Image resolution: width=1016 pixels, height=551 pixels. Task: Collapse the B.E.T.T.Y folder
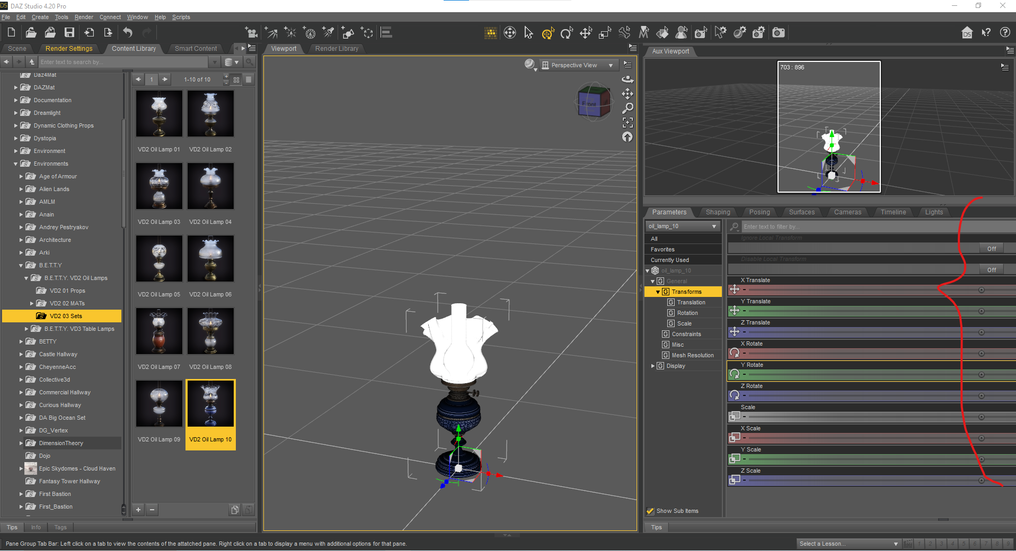click(21, 266)
